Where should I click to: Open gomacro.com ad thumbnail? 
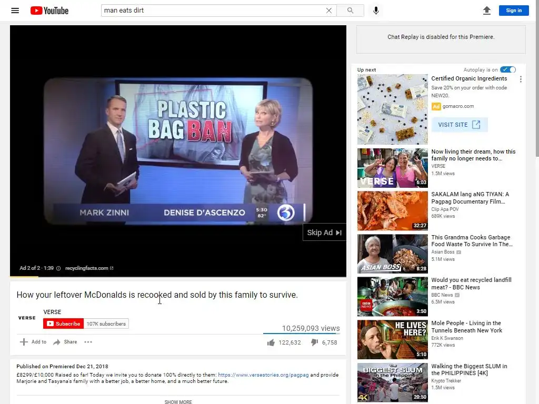[393, 109]
